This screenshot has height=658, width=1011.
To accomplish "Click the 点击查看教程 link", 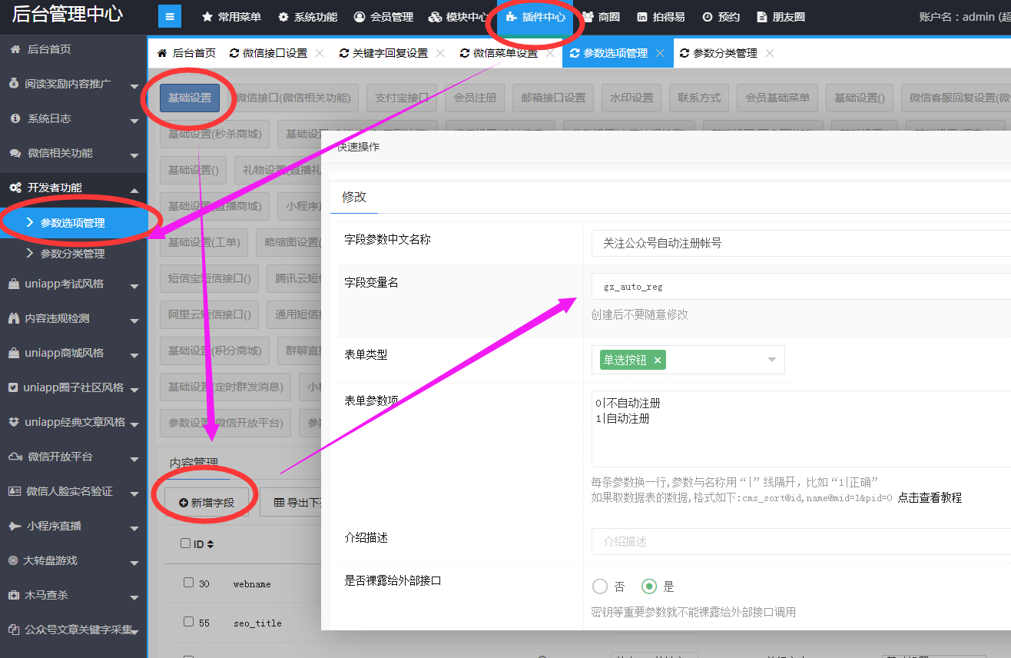I will (930, 497).
